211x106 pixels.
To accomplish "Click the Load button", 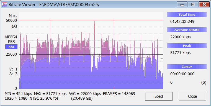I will [x=159, y=96].
